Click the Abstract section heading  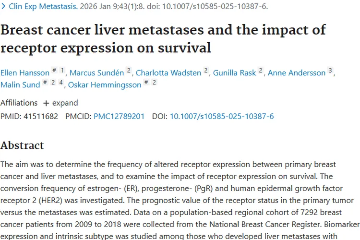pos(22,145)
